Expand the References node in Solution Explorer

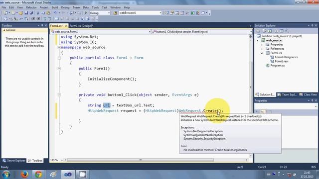[x=262, y=49]
